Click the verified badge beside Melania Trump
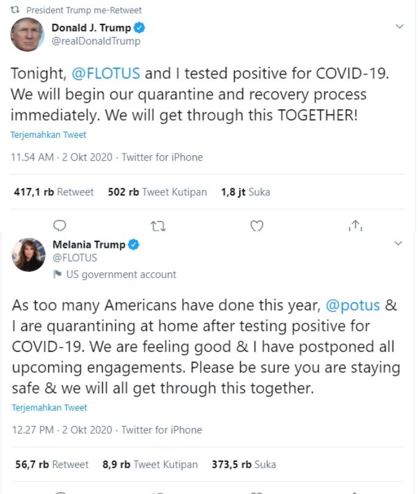The image size is (418, 494). point(133,244)
